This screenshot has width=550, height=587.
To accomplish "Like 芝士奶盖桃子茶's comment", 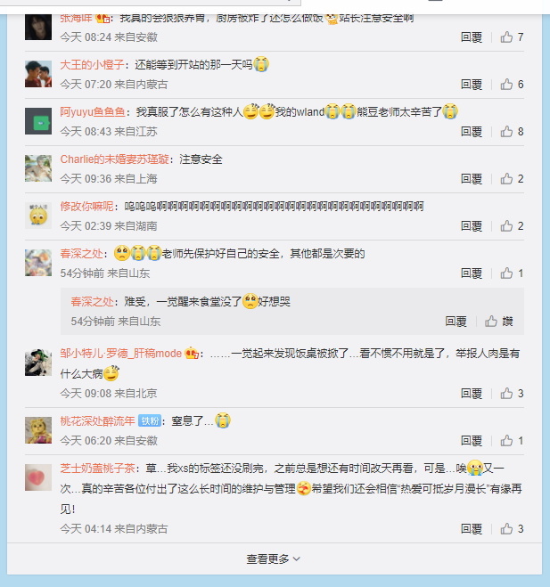I will click(512, 528).
